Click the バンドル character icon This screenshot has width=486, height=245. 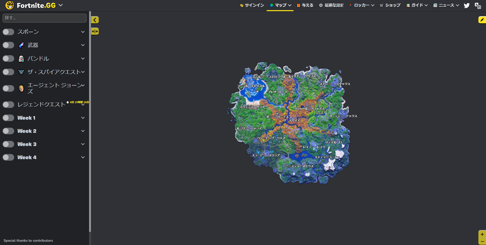coord(22,59)
